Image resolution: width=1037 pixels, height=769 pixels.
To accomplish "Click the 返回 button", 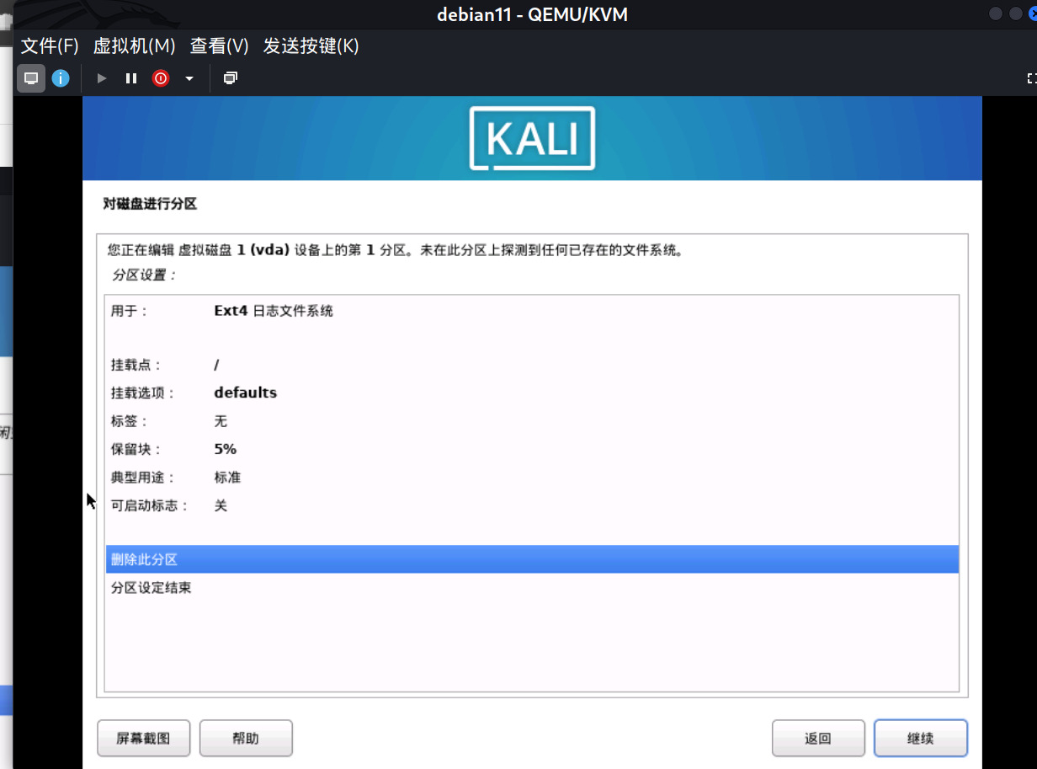I will pos(818,738).
